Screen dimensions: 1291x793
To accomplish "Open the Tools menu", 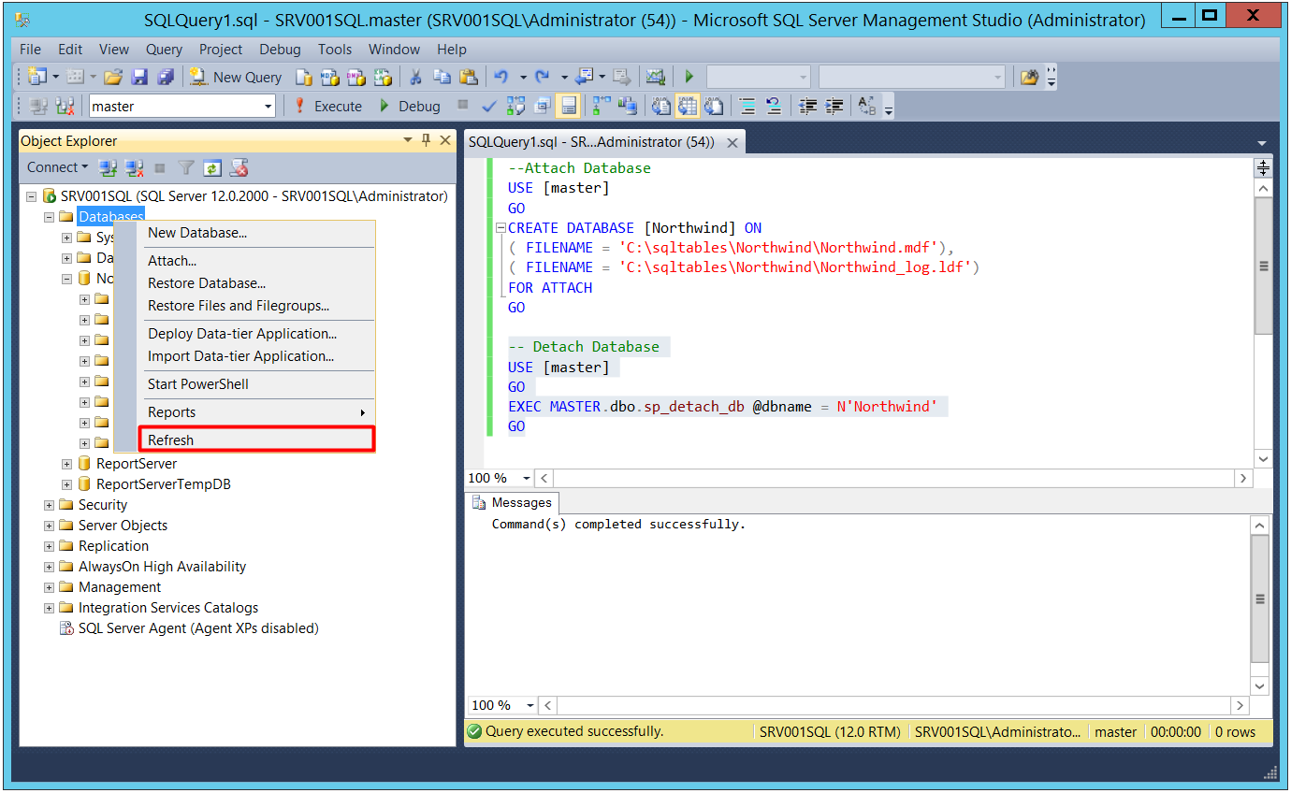I will pos(334,49).
